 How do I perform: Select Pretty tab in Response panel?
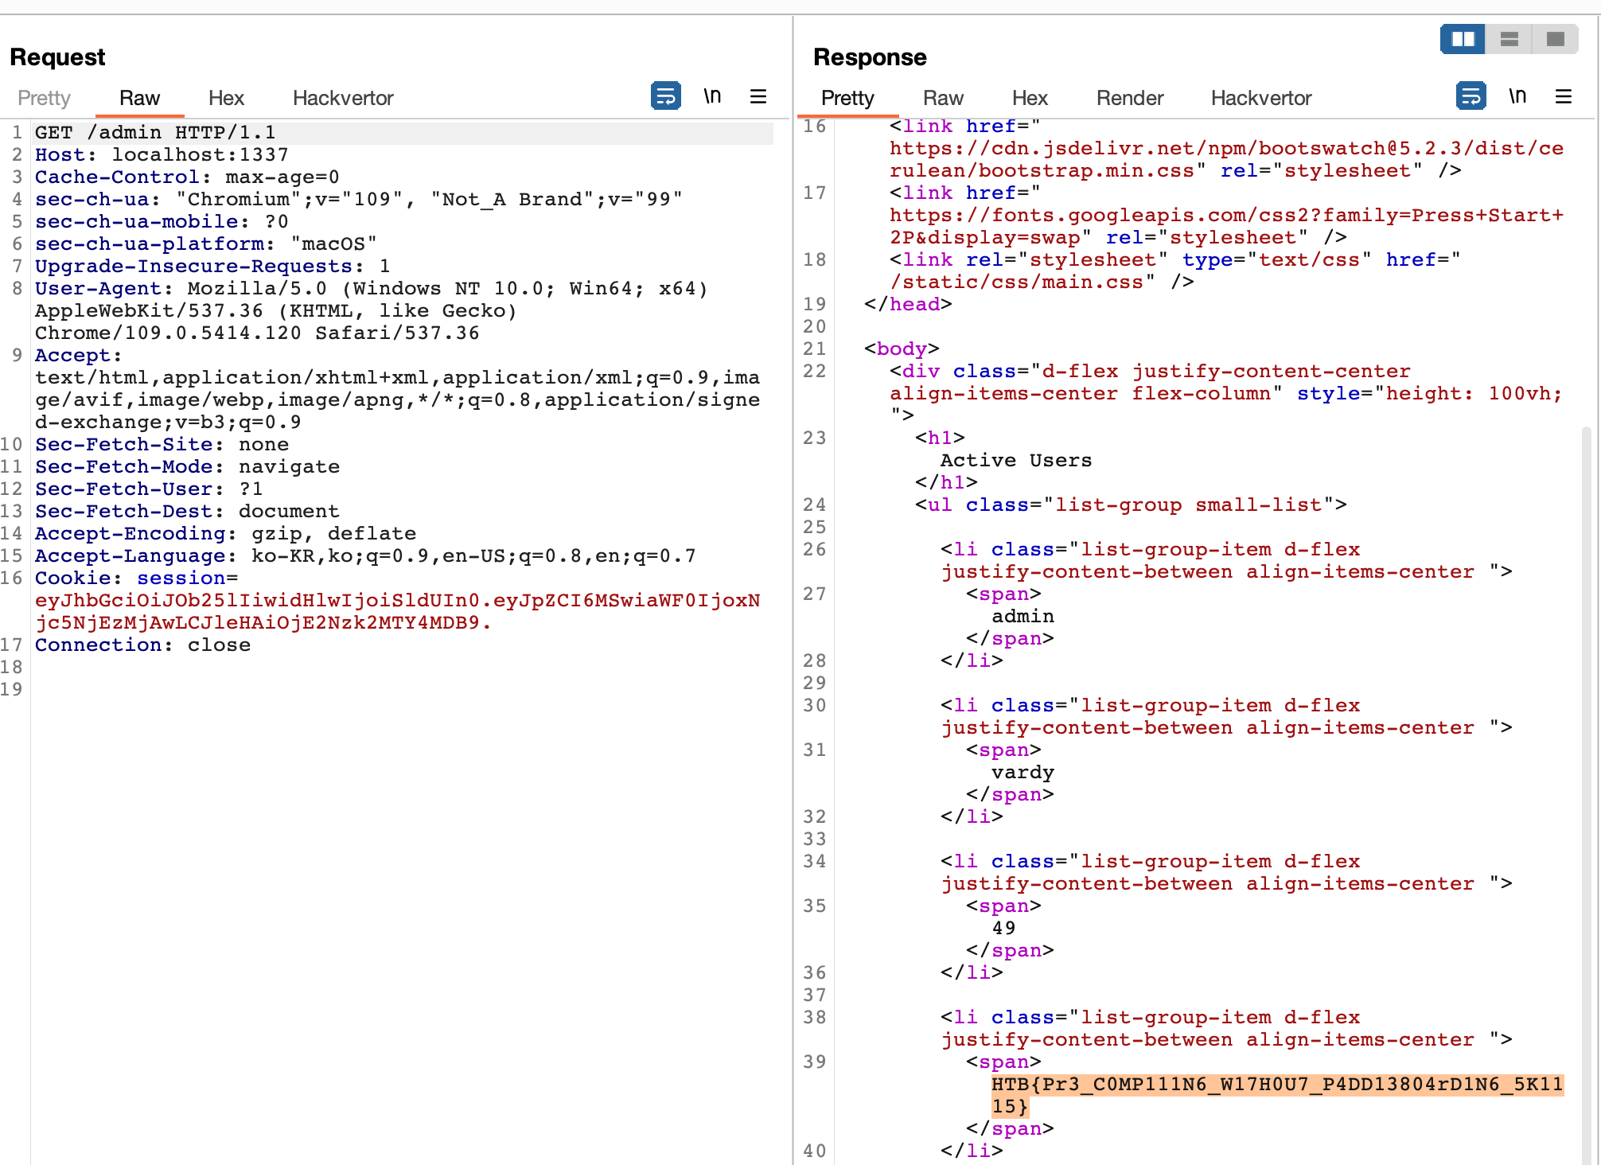click(847, 98)
